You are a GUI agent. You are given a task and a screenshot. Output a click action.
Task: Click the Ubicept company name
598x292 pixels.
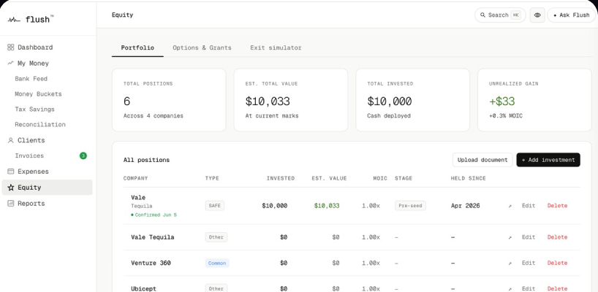[x=143, y=288]
